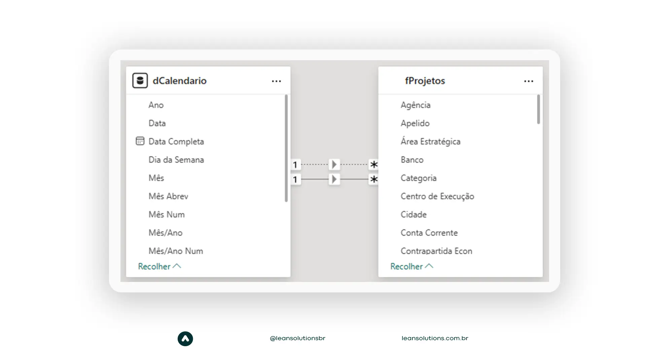Select the Conta Corrente field

[x=429, y=233]
